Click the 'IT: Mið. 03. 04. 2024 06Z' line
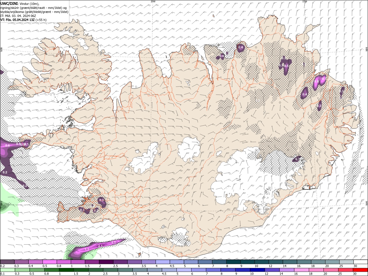 tap(18, 16)
